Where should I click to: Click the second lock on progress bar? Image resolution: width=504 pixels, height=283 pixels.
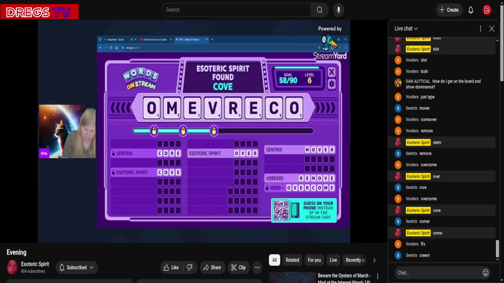coord(183,130)
